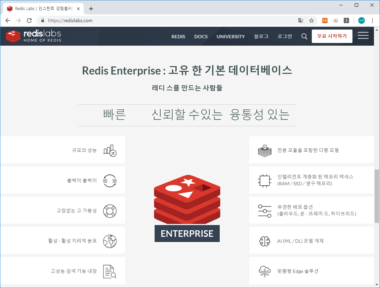
Task: Click the 고장없는 고 가용성 feature text
Action: coord(77,211)
